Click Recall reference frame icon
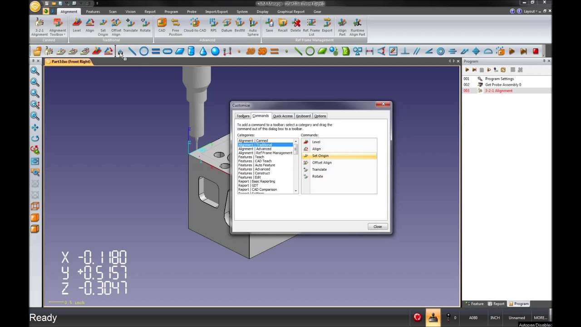Viewport: 581px width, 327px height. click(x=283, y=25)
